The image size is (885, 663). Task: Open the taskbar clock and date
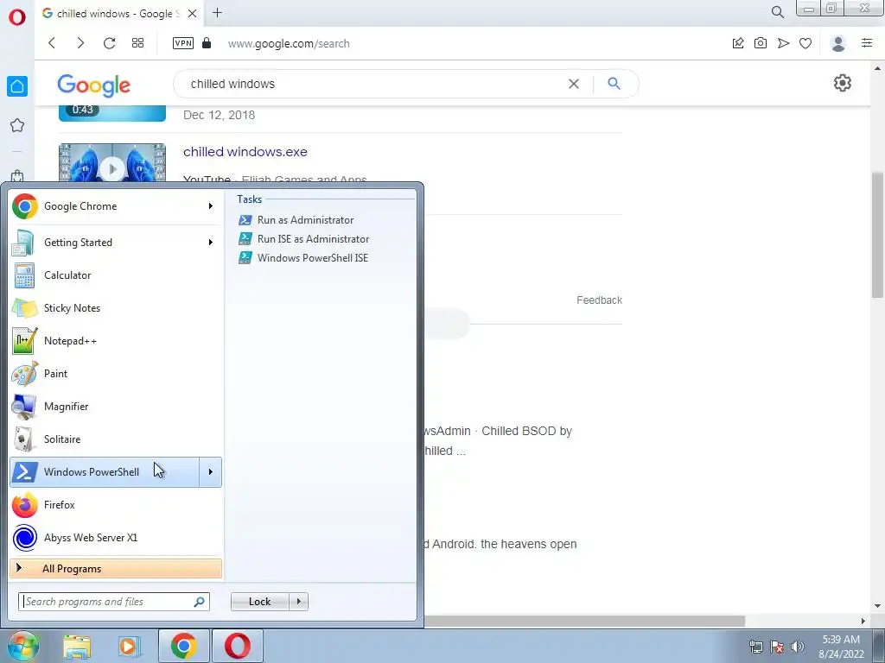(x=841, y=647)
